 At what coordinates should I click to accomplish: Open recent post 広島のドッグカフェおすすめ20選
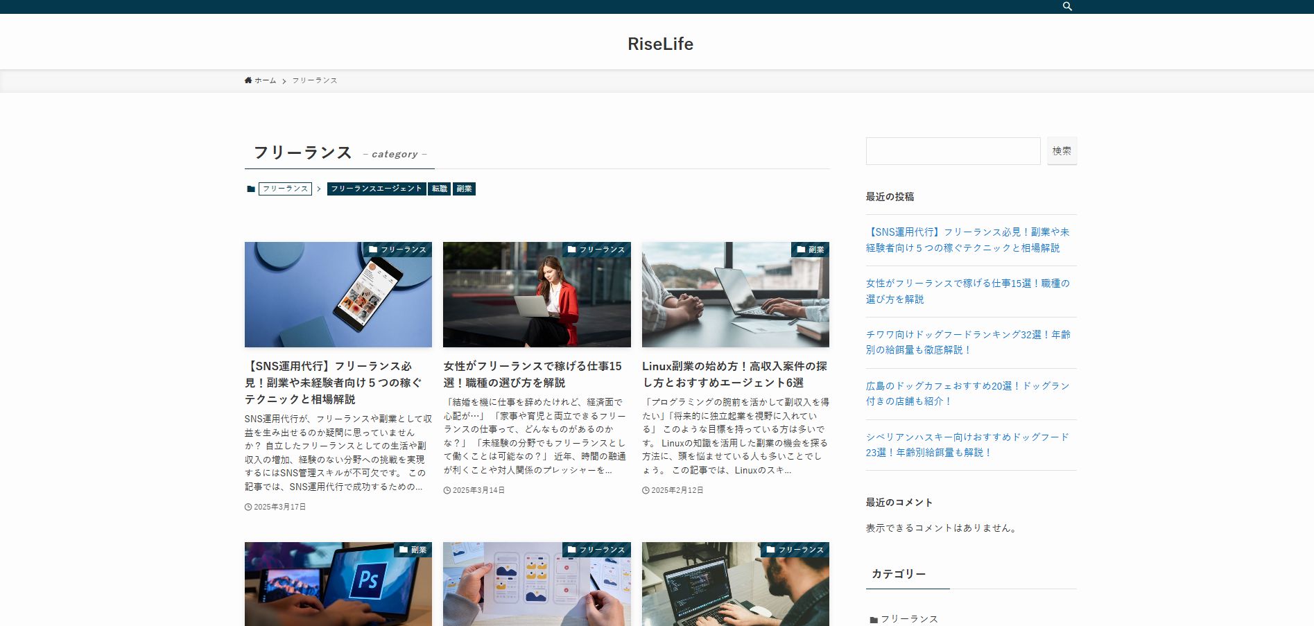[967, 393]
